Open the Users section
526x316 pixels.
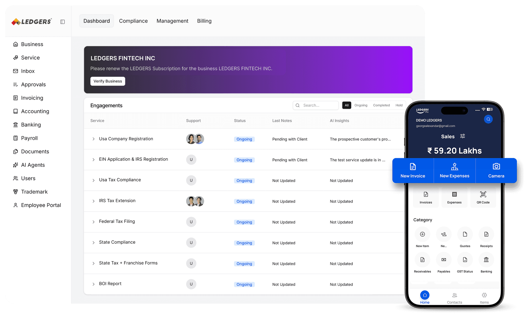point(24,178)
